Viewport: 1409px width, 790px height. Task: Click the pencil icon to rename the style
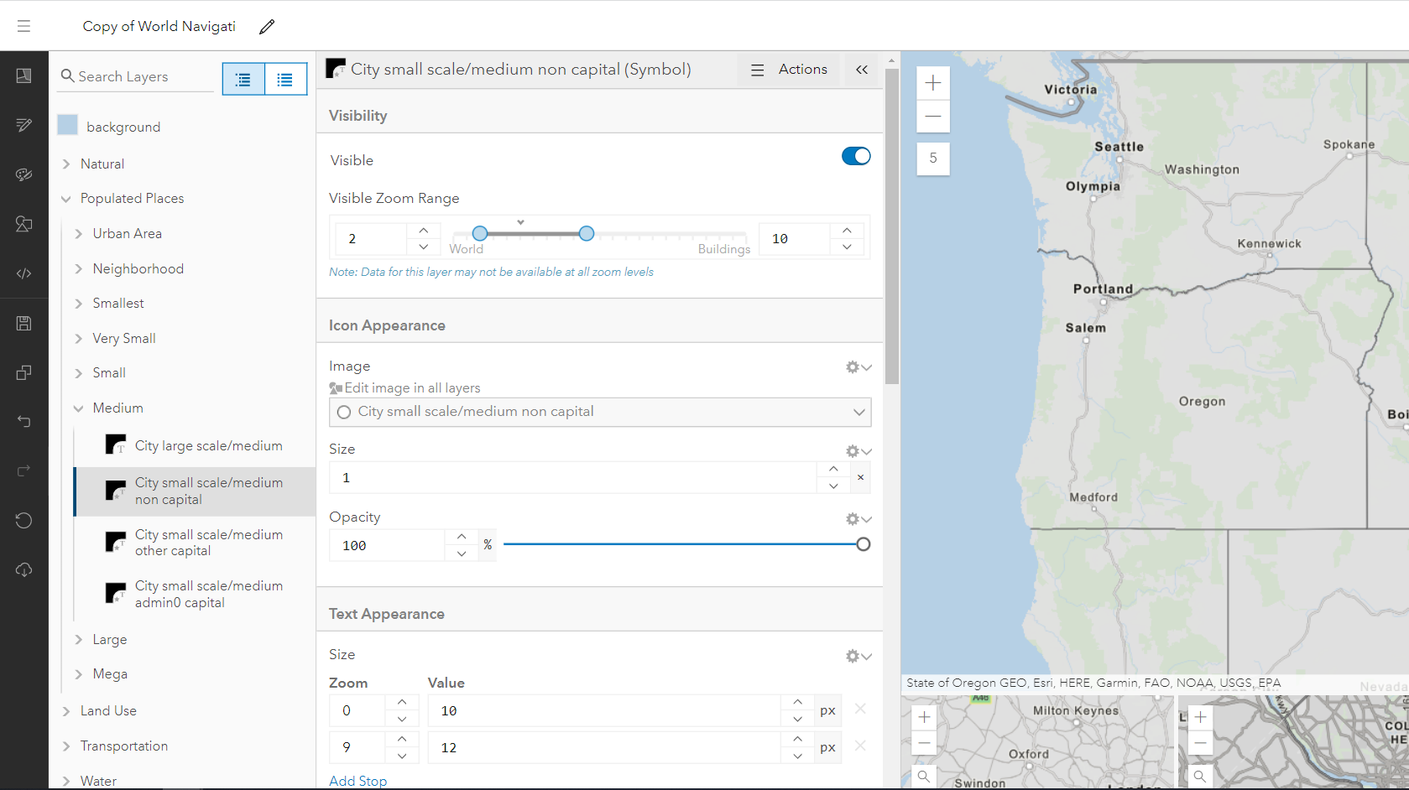click(x=267, y=27)
